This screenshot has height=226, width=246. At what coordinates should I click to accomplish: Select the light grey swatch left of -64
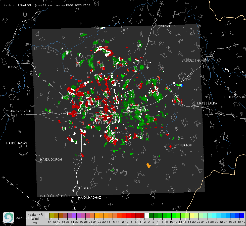click(47, 216)
